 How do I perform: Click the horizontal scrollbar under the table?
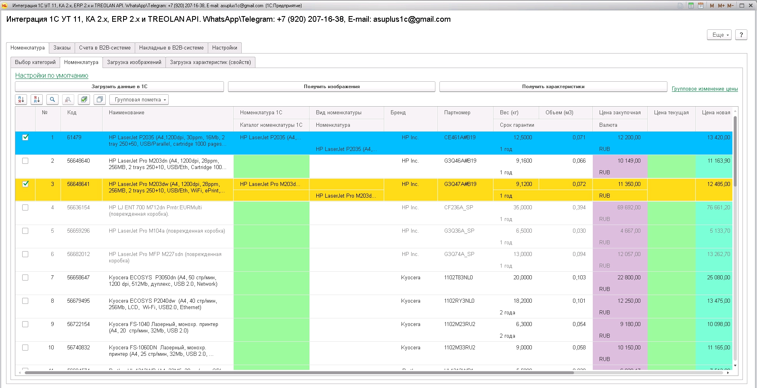[x=299, y=373]
